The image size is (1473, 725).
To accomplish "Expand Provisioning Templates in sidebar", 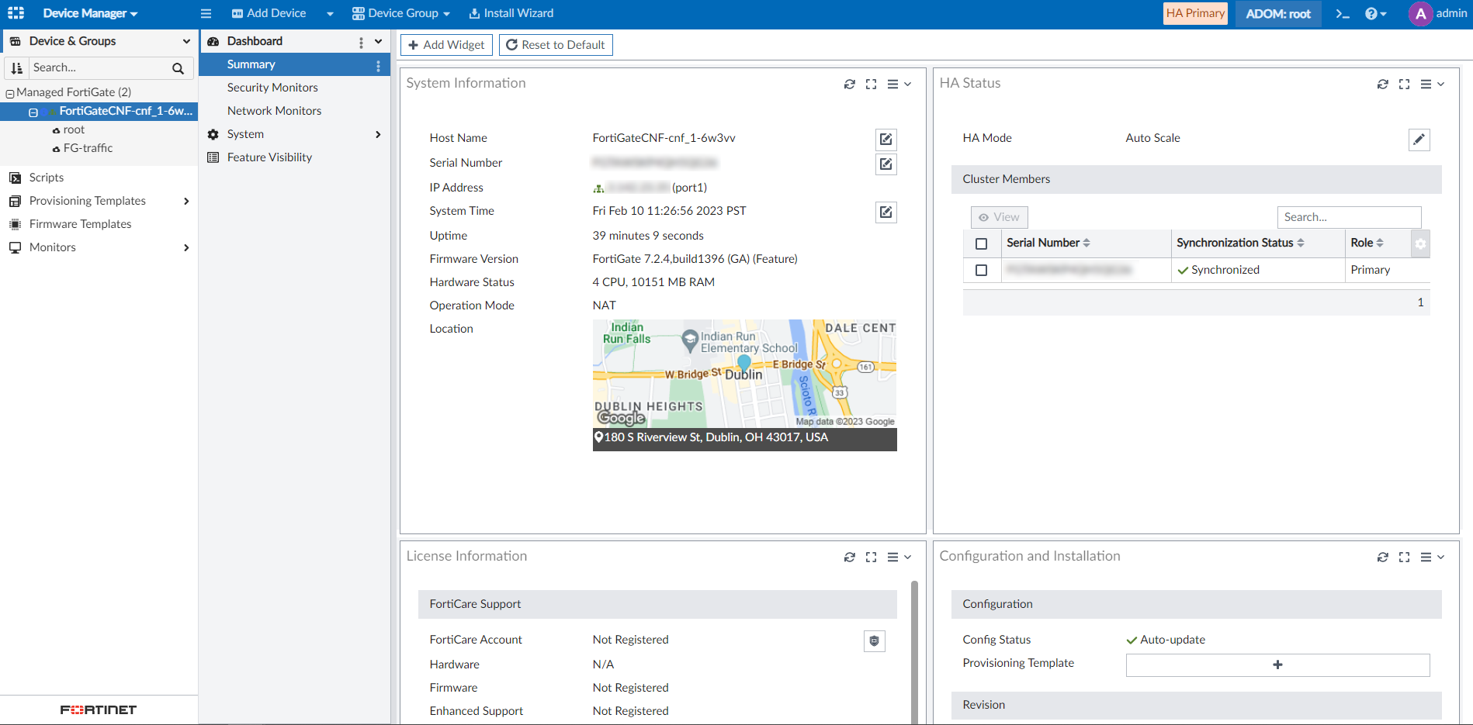I will 185,202.
